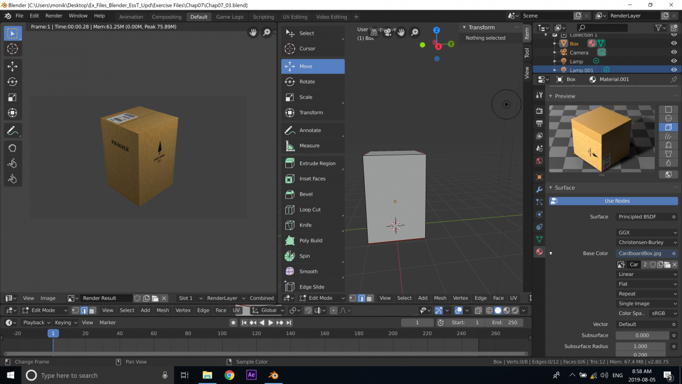This screenshot has width=682, height=384.
Task: Open the Render properties camera tab
Action: [x=539, y=111]
